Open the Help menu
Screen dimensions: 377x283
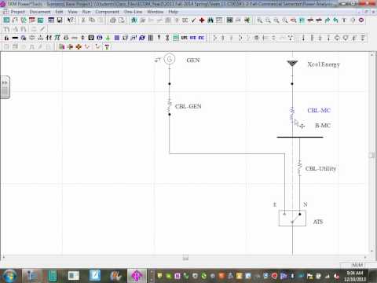click(173, 12)
